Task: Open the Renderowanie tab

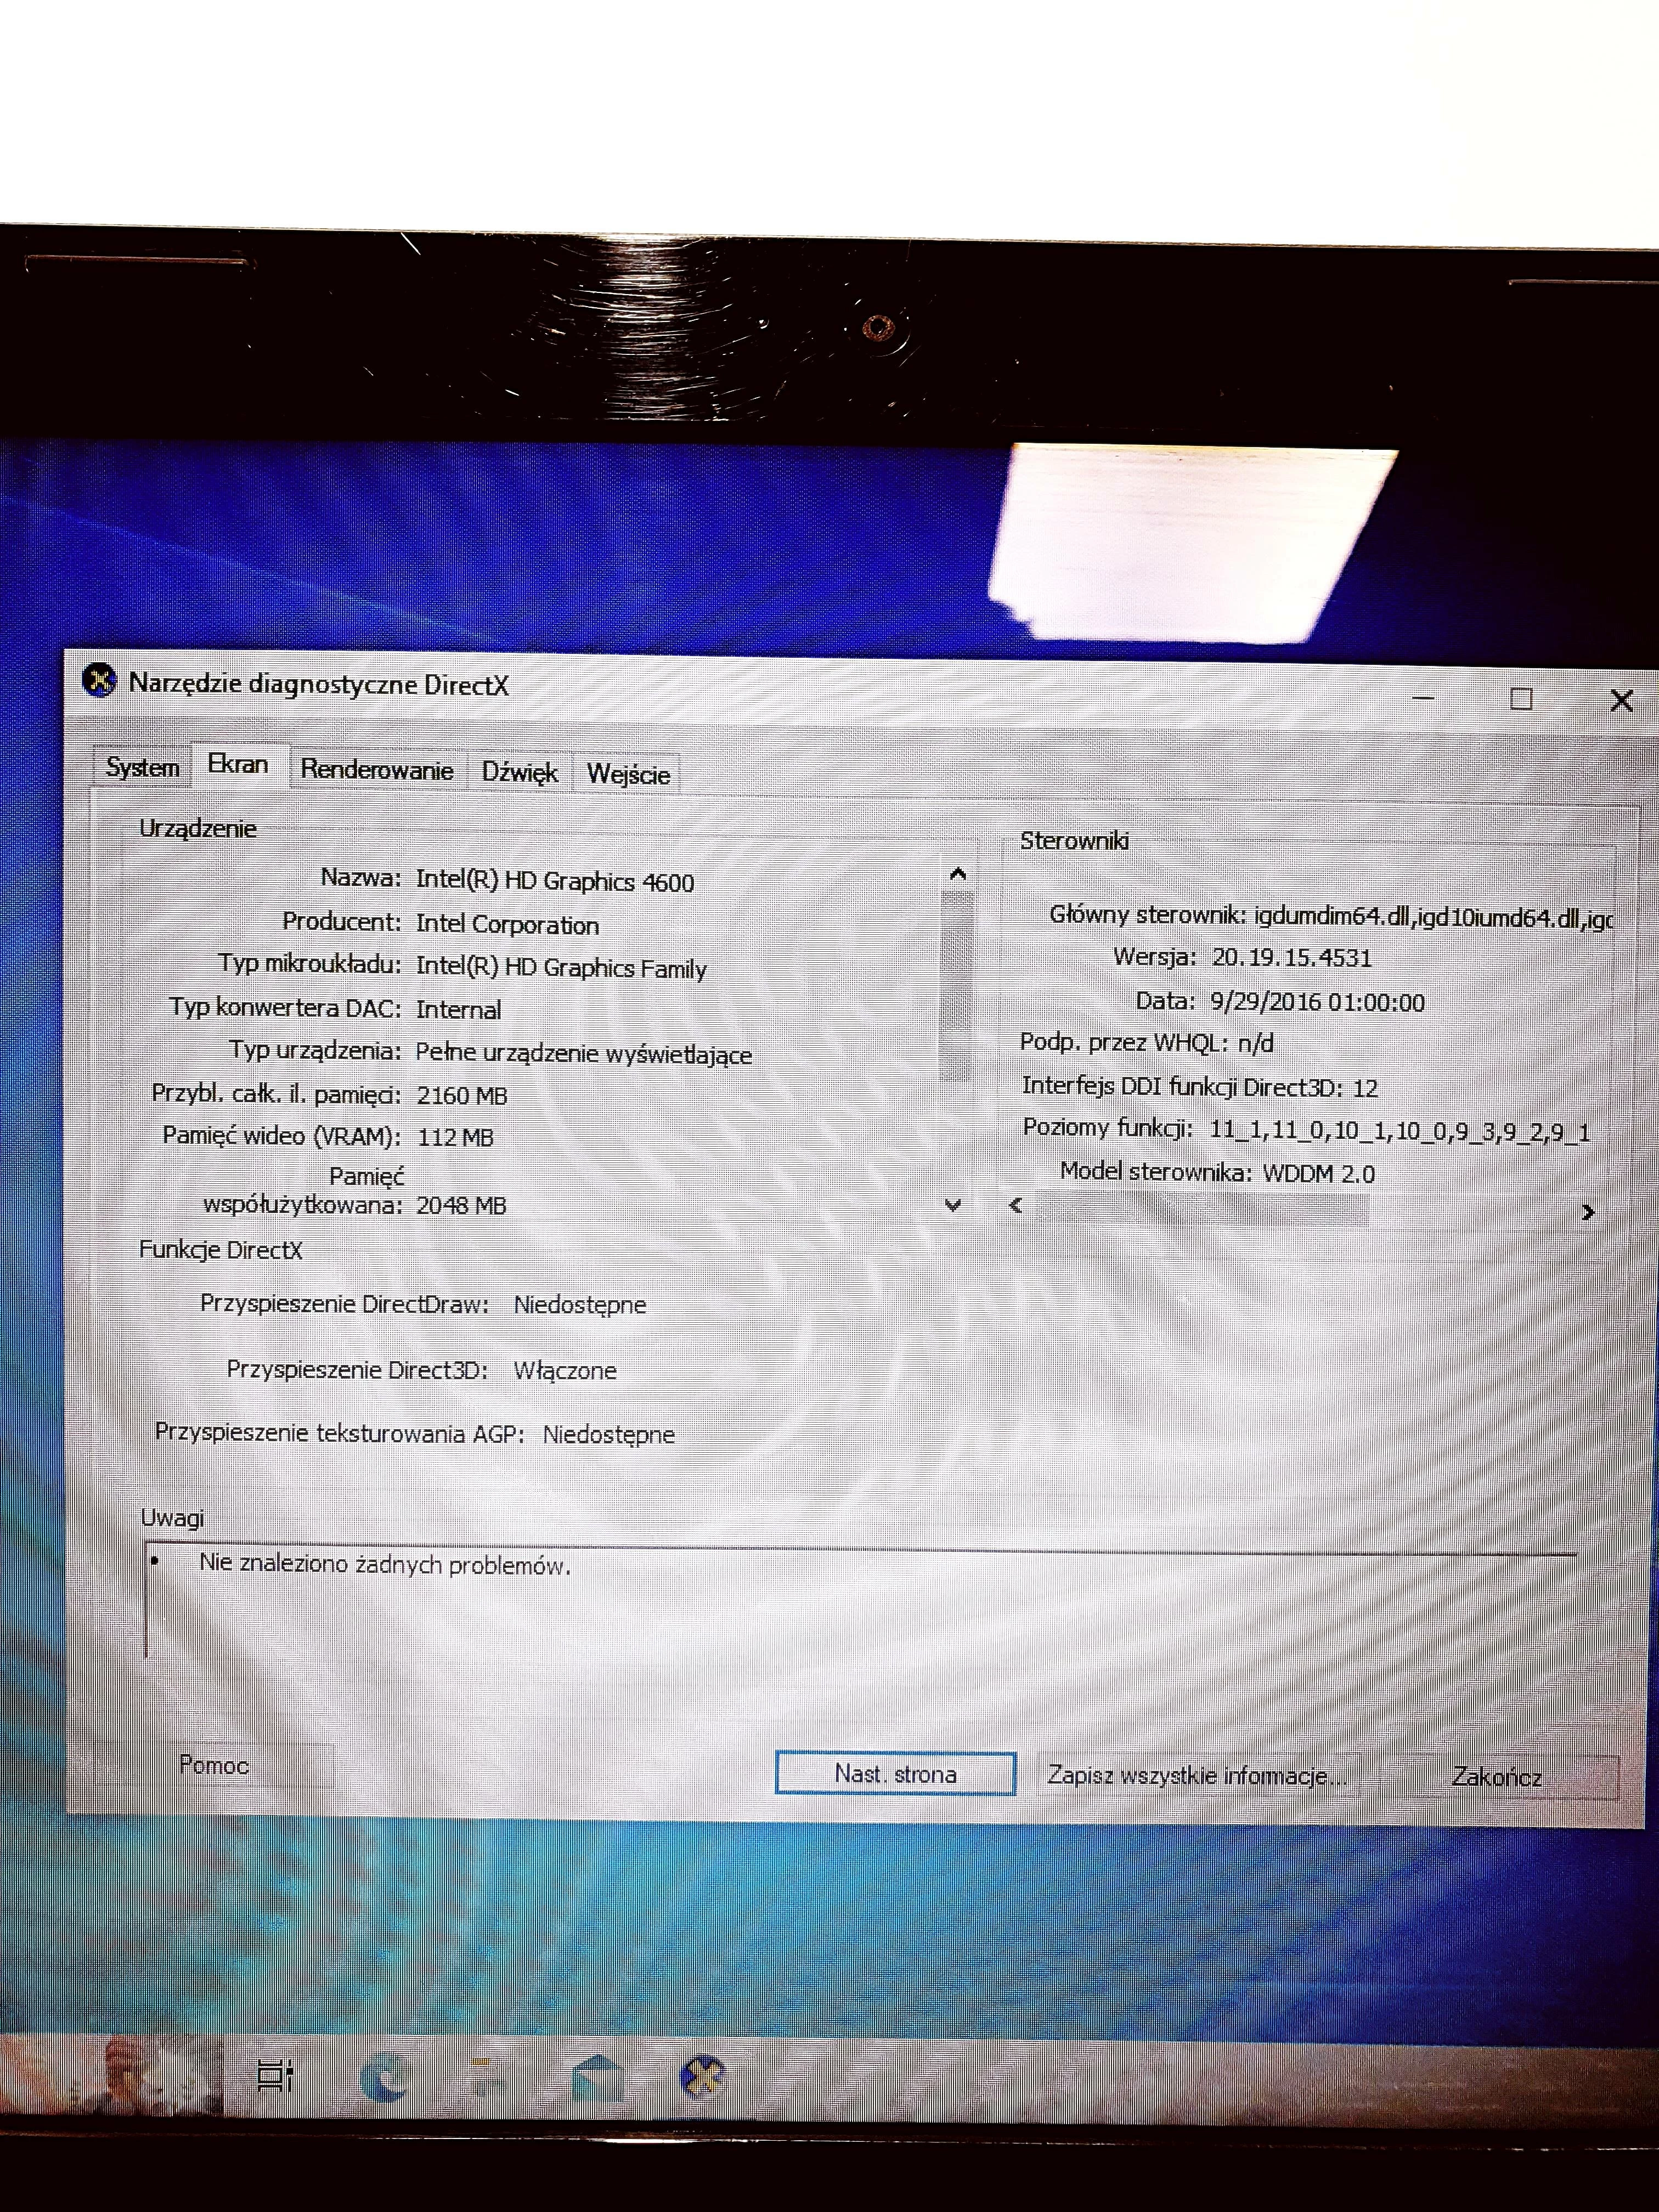Action: click(377, 770)
